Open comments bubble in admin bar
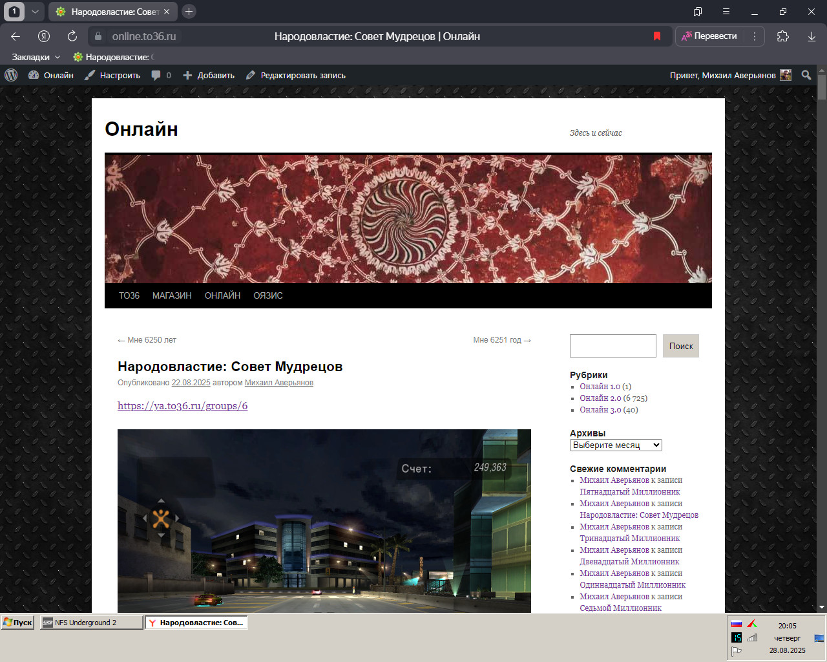The height and width of the screenshot is (662, 827). pyautogui.click(x=161, y=75)
